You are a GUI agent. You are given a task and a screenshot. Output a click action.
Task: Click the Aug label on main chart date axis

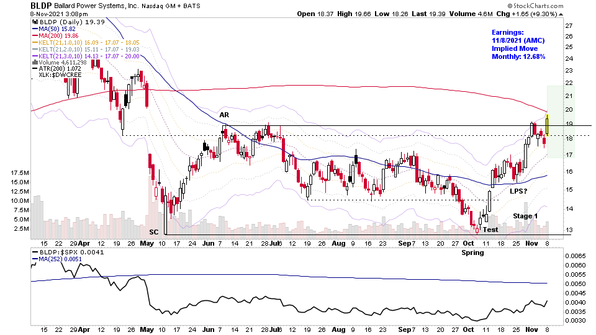click(338, 243)
